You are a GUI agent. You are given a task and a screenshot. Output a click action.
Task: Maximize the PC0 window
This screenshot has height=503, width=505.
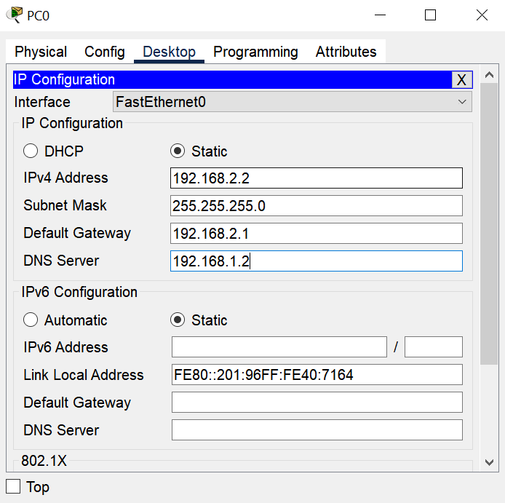(430, 15)
